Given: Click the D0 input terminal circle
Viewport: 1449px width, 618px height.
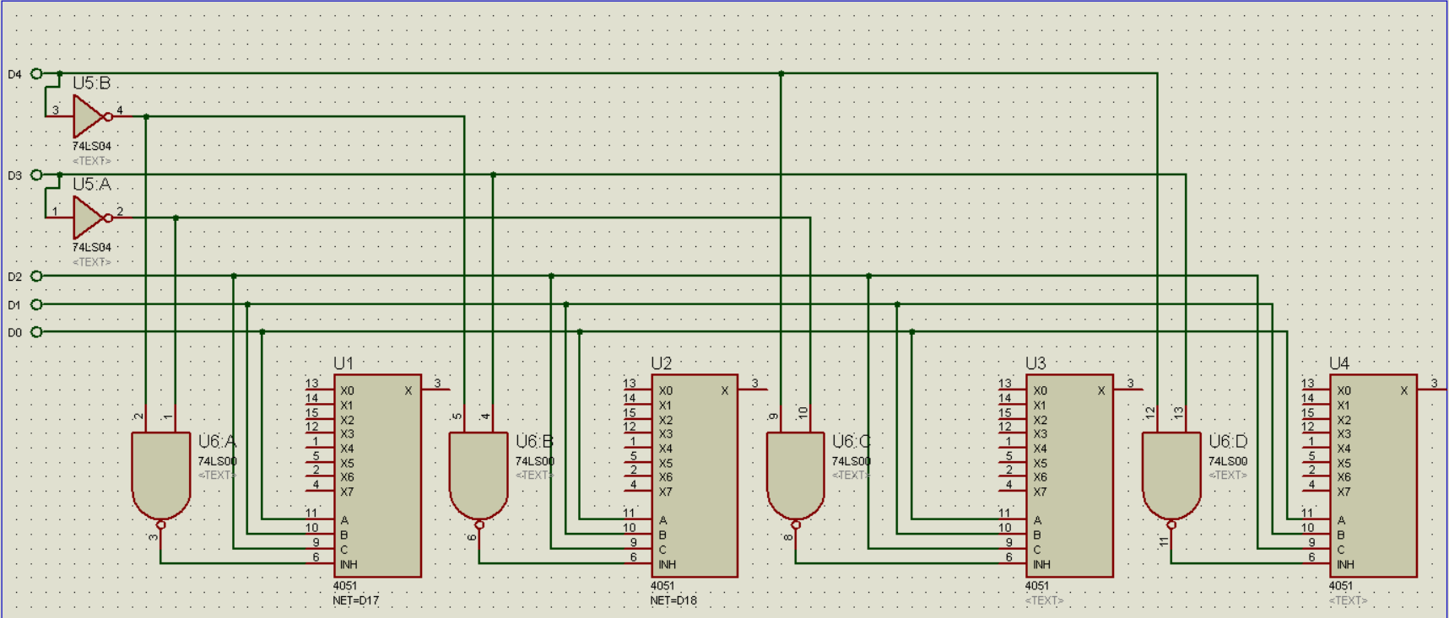Looking at the screenshot, I should [x=36, y=332].
